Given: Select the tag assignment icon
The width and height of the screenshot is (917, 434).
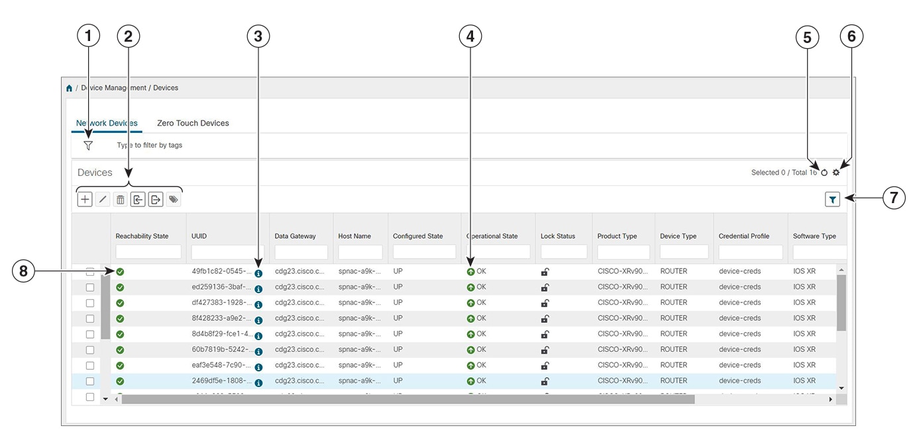Looking at the screenshot, I should pyautogui.click(x=173, y=198).
